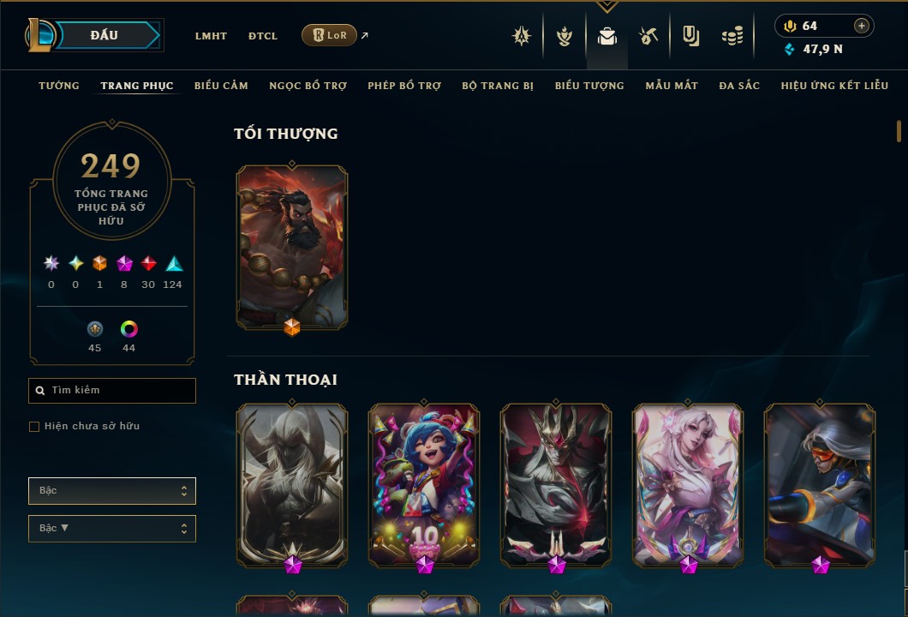Open the BIỂU CẢM tab
Screen dimensions: 908x617
tap(221, 86)
